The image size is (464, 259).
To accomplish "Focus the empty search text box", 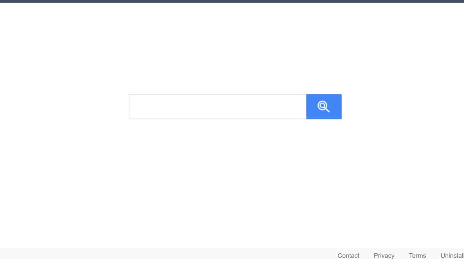I will (217, 107).
